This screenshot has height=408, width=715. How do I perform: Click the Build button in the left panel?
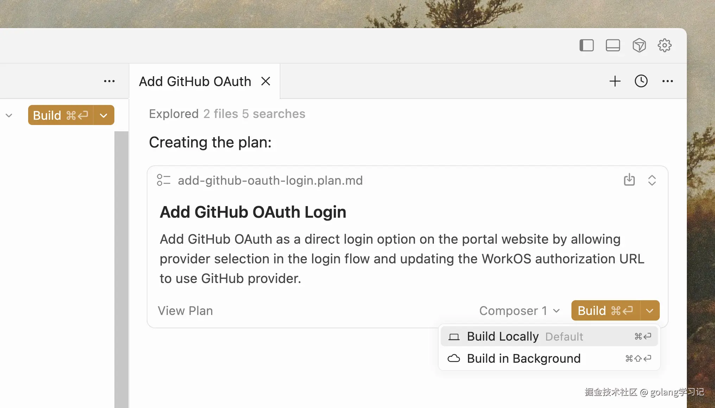[61, 115]
